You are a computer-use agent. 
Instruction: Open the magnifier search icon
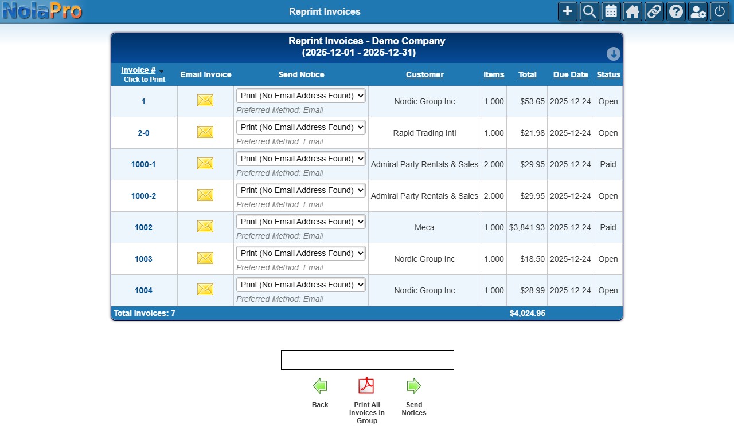pos(589,11)
